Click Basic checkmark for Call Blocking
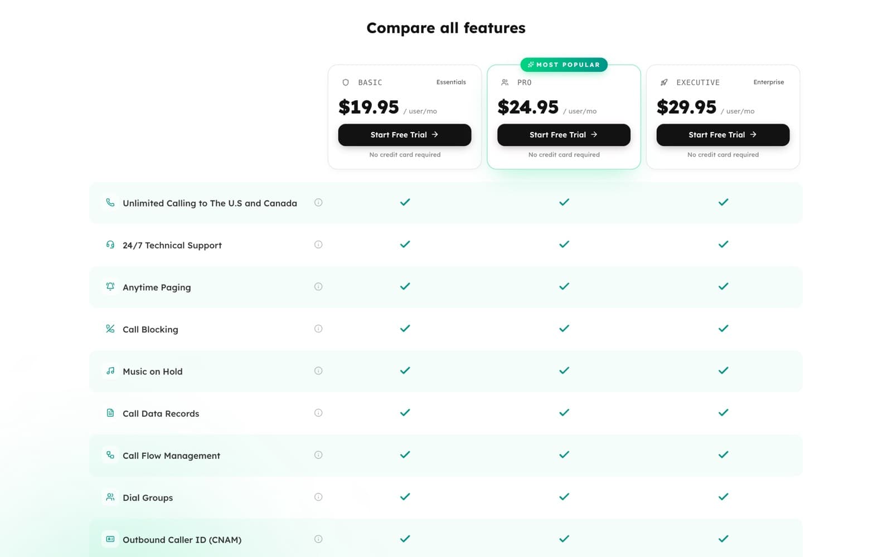 coord(405,329)
